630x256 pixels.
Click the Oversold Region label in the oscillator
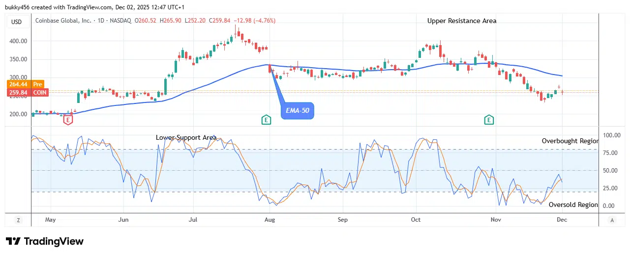[x=573, y=205]
